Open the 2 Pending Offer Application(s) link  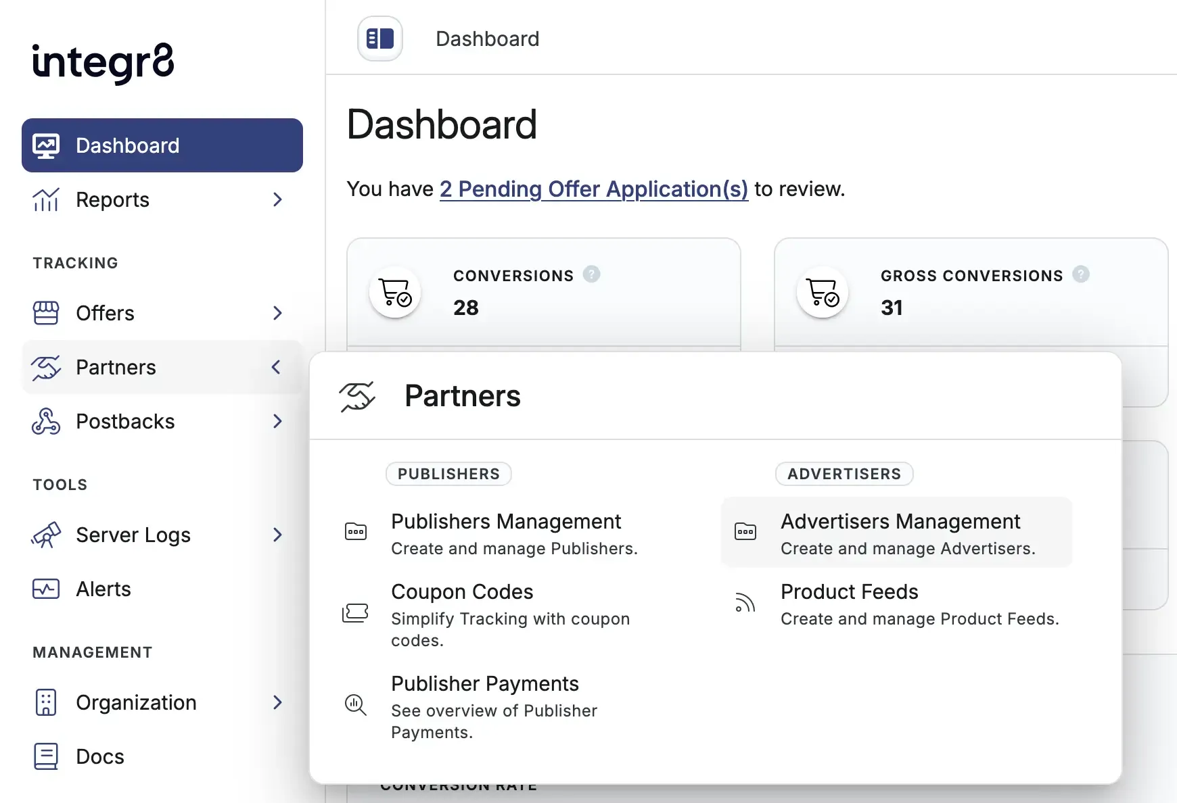point(594,189)
